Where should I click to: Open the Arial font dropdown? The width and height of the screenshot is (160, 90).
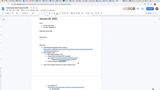(35, 13)
